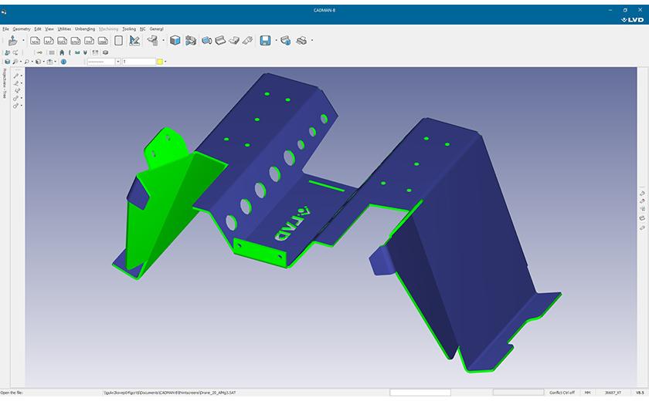Click the Save floppy disk icon
The image size is (649, 401).
(x=265, y=40)
